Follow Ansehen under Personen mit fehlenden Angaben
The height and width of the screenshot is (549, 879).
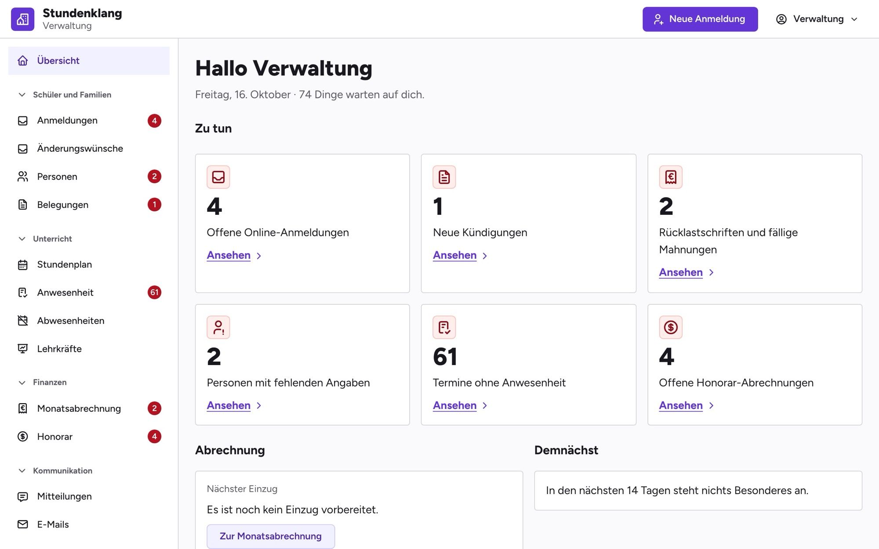click(234, 405)
